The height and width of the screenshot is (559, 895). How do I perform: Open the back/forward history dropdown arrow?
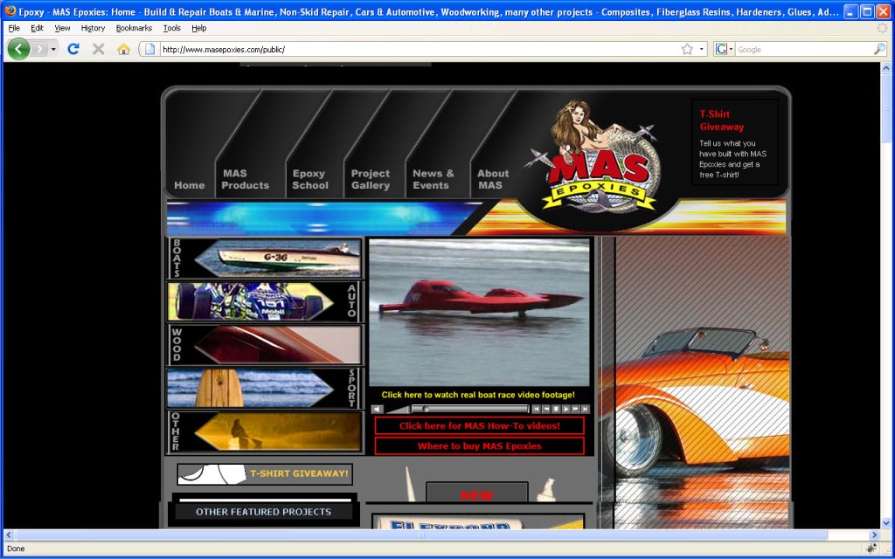pyautogui.click(x=53, y=49)
